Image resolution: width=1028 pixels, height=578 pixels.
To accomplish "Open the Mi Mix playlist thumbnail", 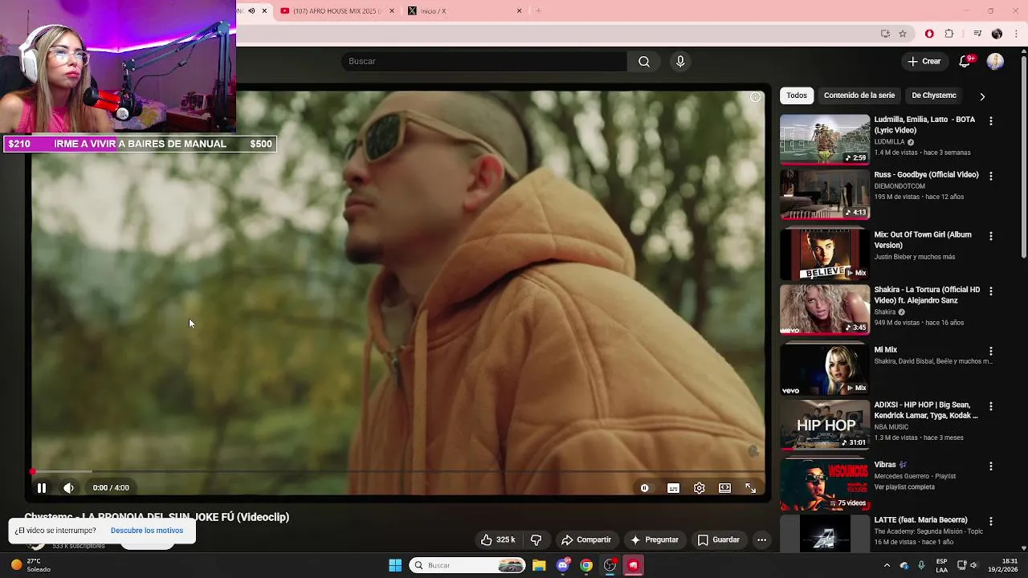I will 825,369.
